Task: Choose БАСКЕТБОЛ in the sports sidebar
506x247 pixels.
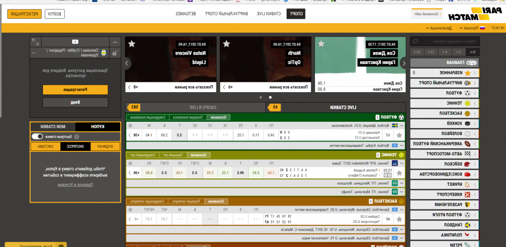Action: click(x=445, y=113)
